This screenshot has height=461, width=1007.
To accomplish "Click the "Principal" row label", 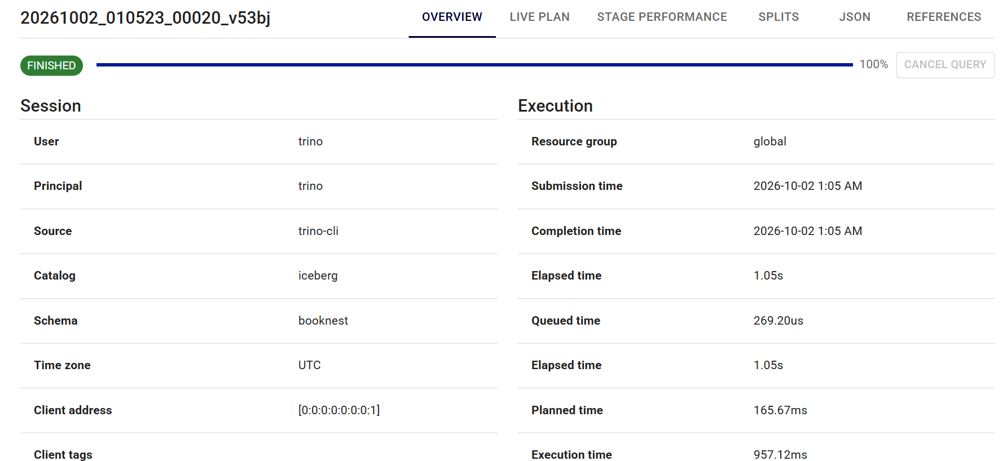I will pos(58,186).
